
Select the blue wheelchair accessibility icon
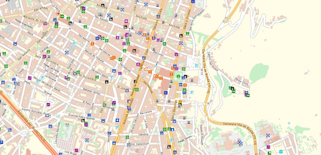[166, 93]
